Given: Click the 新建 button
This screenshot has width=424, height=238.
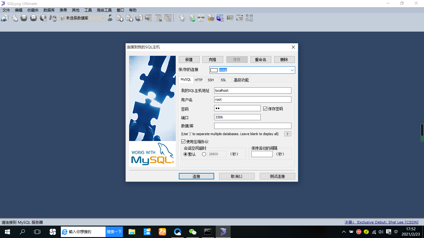Looking at the screenshot, I should (189, 59).
